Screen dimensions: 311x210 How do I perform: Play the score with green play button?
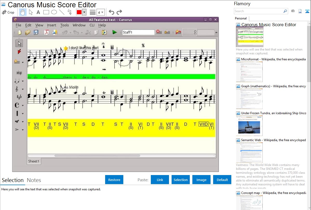pos(114,32)
